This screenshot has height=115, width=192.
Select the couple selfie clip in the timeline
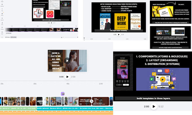click(53, 101)
